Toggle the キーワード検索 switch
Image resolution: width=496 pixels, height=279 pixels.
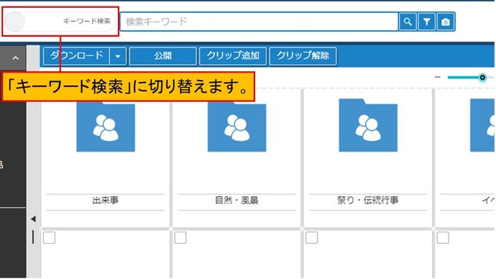(x=60, y=22)
